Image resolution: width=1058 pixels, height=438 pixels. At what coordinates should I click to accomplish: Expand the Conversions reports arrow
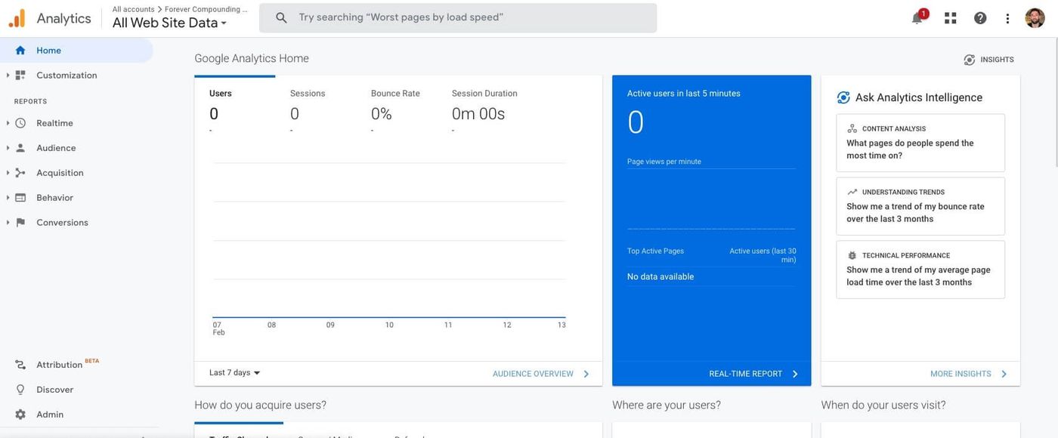[8, 223]
